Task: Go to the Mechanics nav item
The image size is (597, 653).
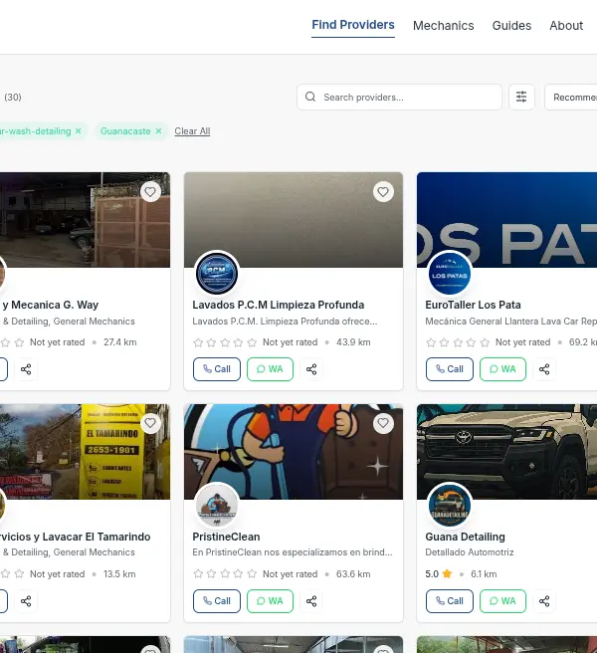Action: 444,26
